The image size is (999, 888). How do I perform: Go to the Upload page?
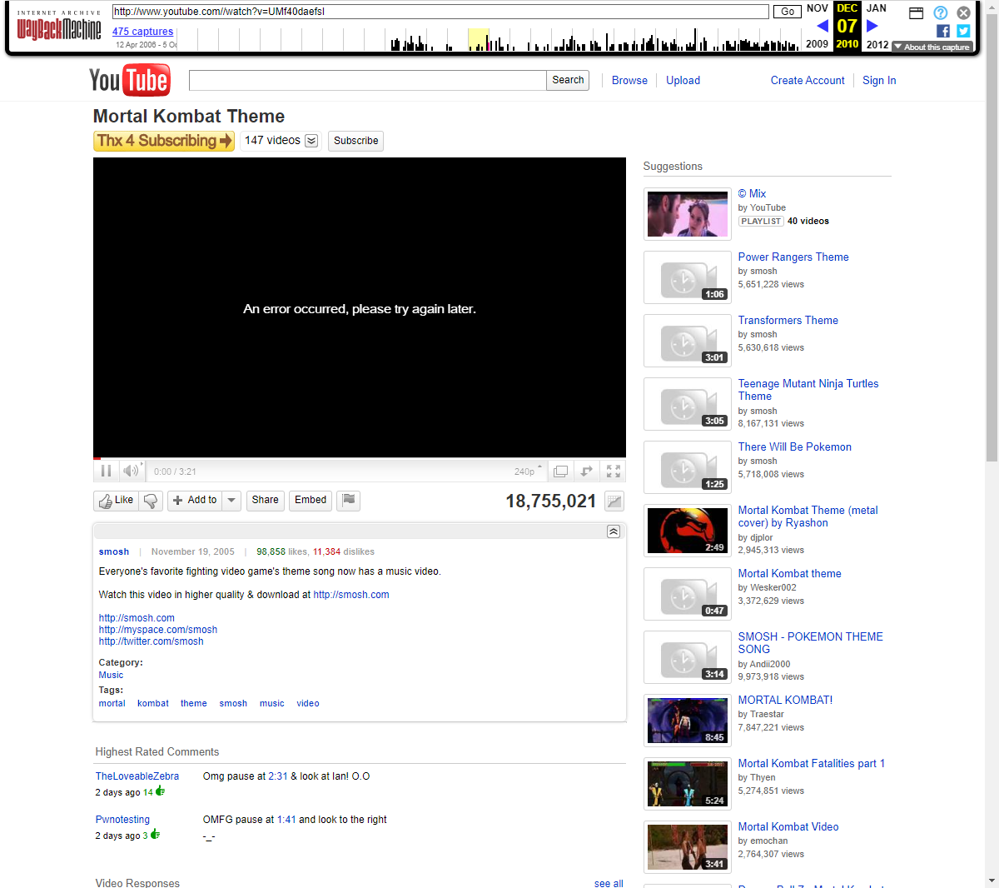[x=683, y=81]
